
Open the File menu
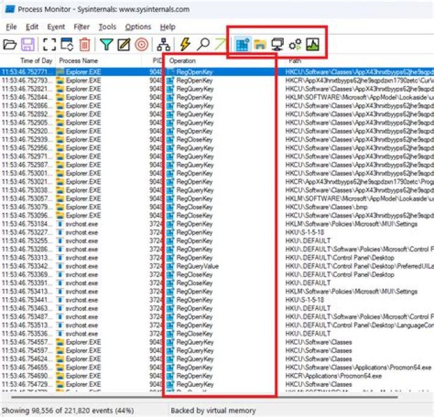(x=11, y=27)
